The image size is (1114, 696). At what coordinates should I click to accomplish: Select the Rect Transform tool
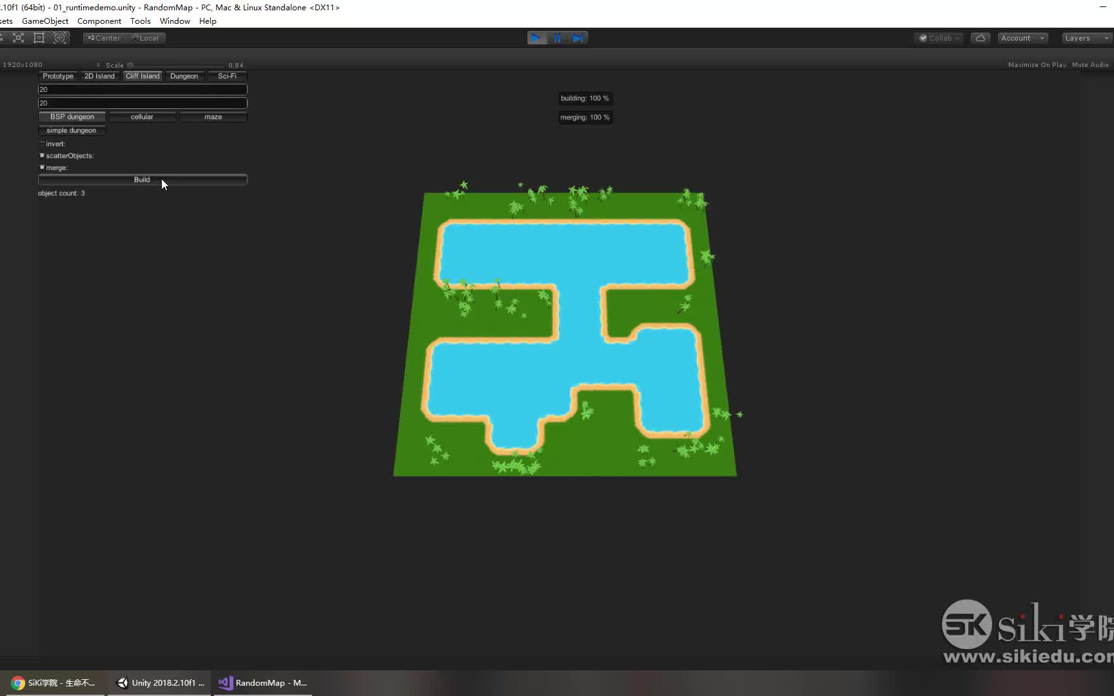pyautogui.click(x=60, y=38)
